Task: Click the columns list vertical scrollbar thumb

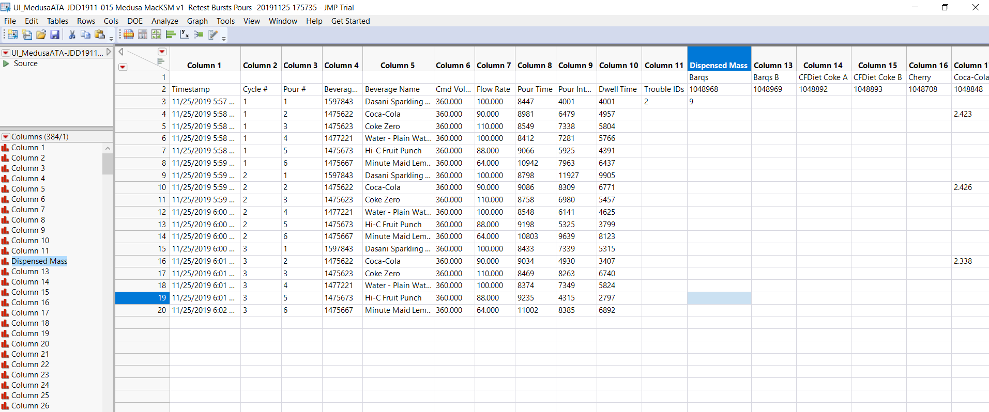Action: [108, 164]
